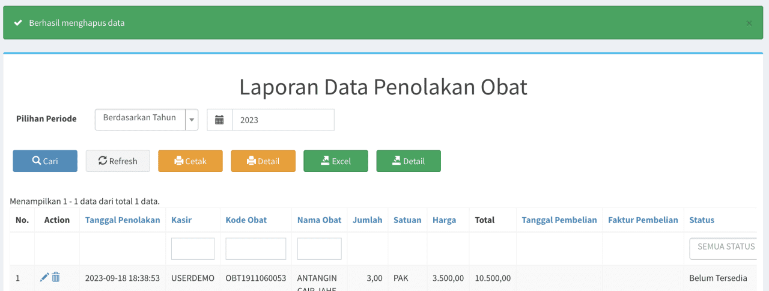Image resolution: width=769 pixels, height=291 pixels.
Task: Click the code OBT1911060053
Action: coord(256,278)
